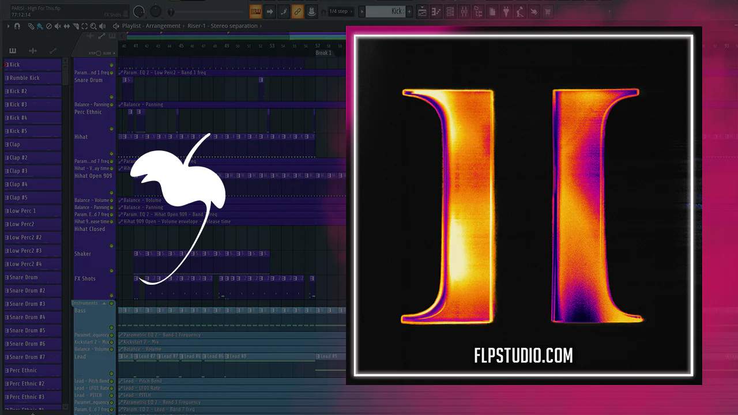Select the Delete tool
The height and width of the screenshot is (415, 738).
49,26
